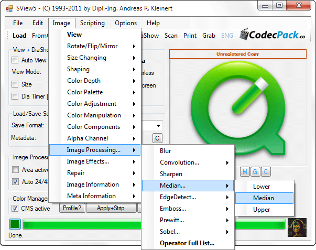
Task: Click the green QuickTime preview image
Action: [238, 108]
